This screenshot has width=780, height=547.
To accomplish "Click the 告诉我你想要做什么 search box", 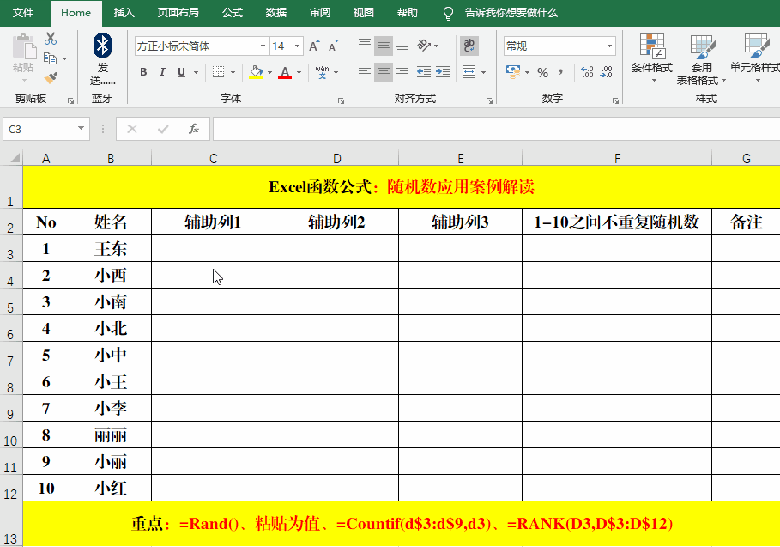I will (x=511, y=13).
